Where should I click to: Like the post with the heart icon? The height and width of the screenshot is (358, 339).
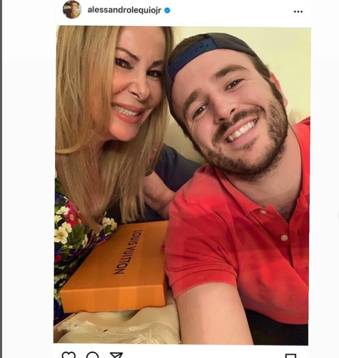tap(68, 355)
